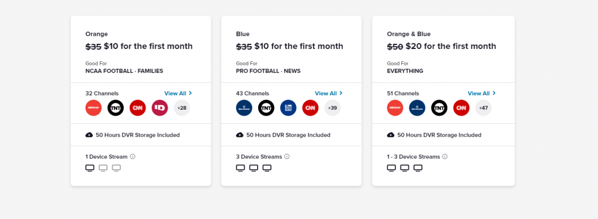Click the DVR cloud icon in Orange plan
This screenshot has width=598, height=219.
(89, 135)
